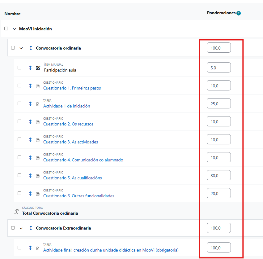Screen dimensions: 263x259
Task: Check the box for Cuestionario 3. As actividades
Action: [19, 139]
